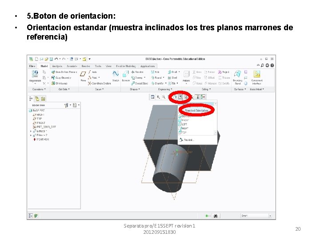Expand the Shapes group dropdown
The height and width of the screenshot is (240, 320).
(x=135, y=89)
